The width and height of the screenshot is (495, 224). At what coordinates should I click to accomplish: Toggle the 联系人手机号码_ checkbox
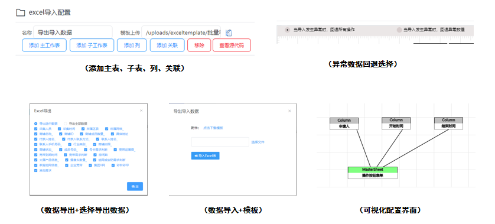(x=35, y=144)
